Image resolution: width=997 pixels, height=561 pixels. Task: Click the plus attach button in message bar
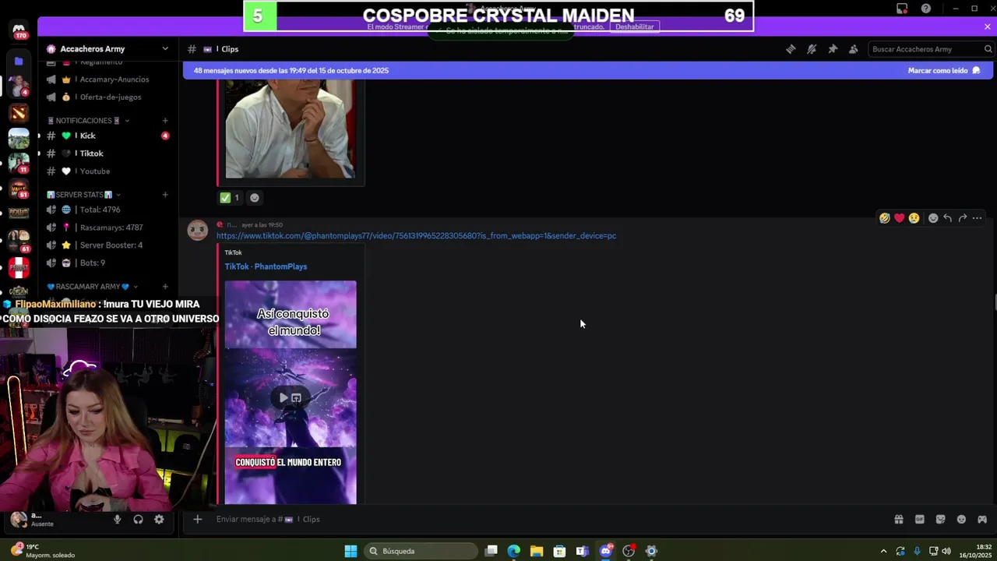(x=198, y=519)
